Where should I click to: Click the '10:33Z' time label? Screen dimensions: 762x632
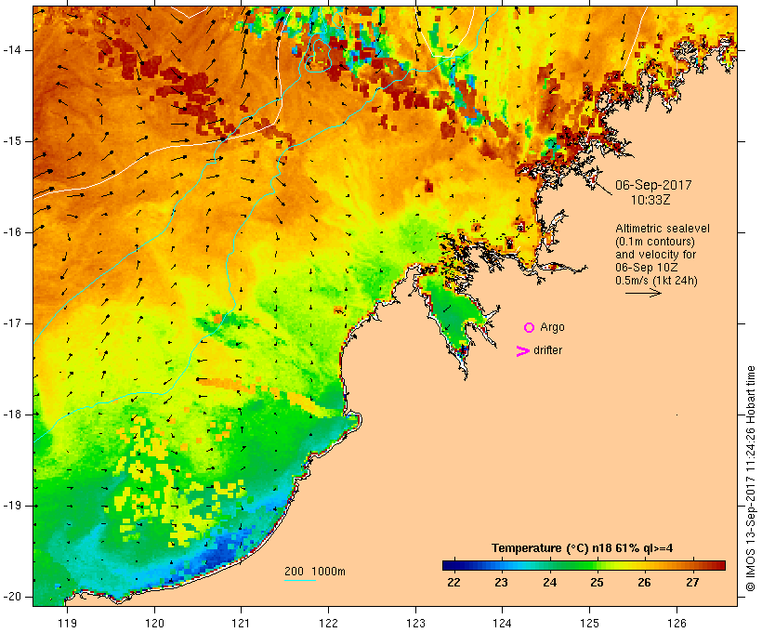click(650, 200)
